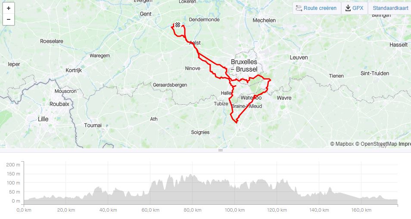Click the Gent city label
The height and width of the screenshot is (219, 411).
click(146, 14)
